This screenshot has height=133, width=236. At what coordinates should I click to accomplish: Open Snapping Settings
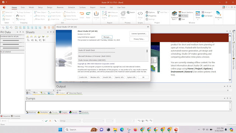tap(21, 19)
